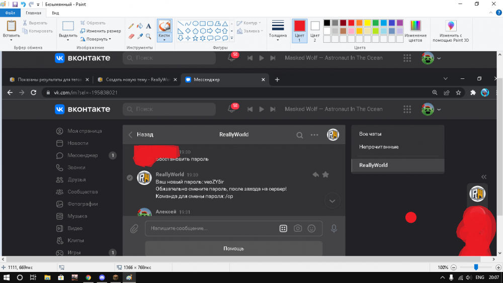Viewport: 503px width, 283px height.
Task: Pick the purple color swatch in palette
Action: coord(400,23)
